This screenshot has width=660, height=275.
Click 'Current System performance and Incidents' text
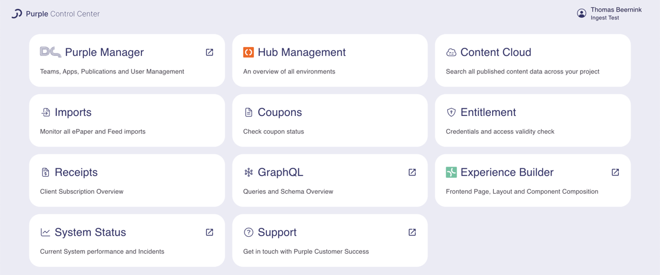103,252
